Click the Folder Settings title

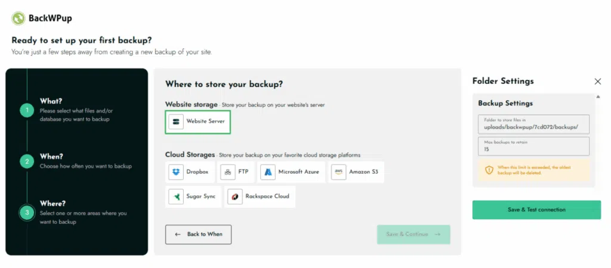tap(503, 81)
